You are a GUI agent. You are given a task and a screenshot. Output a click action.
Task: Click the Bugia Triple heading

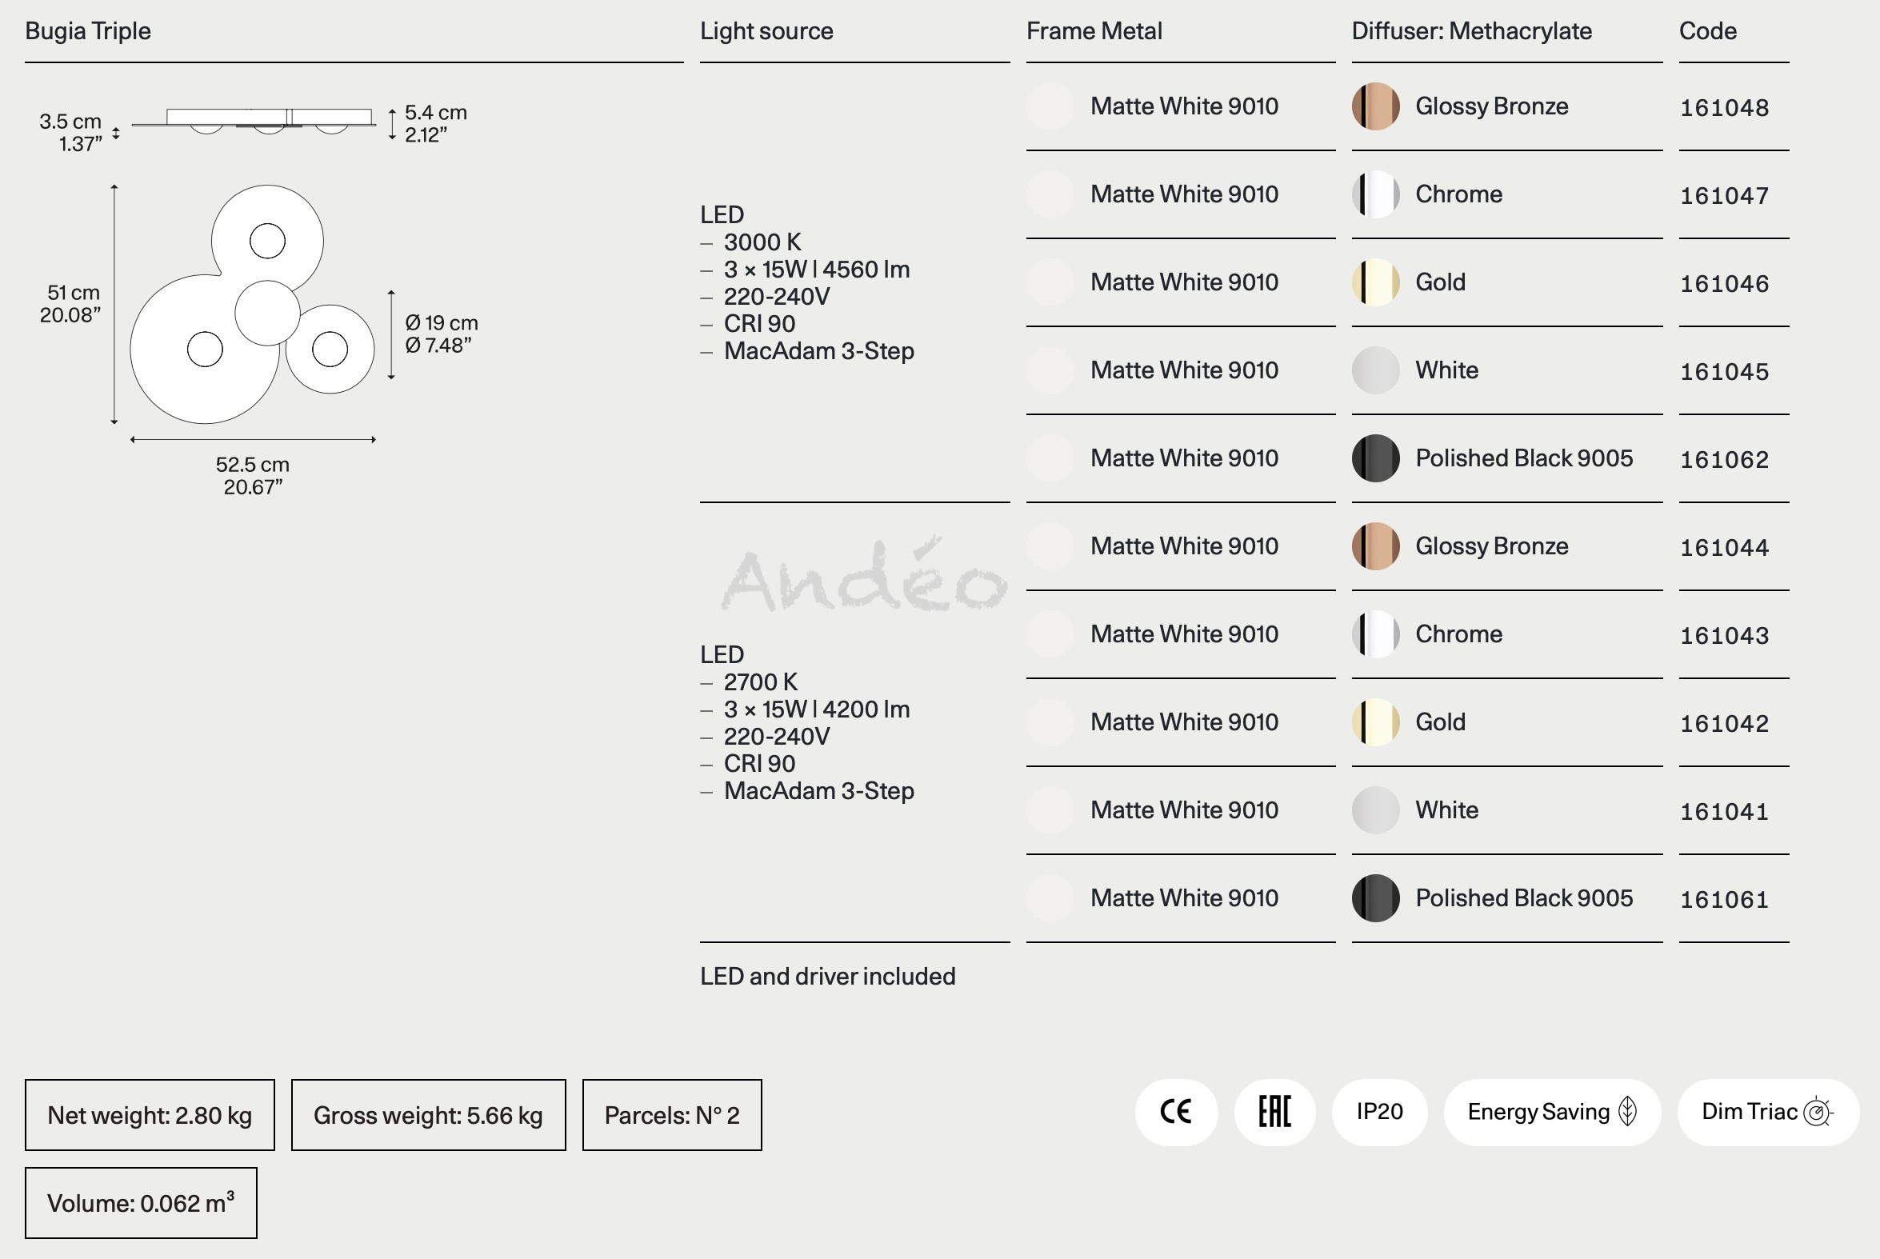(87, 31)
